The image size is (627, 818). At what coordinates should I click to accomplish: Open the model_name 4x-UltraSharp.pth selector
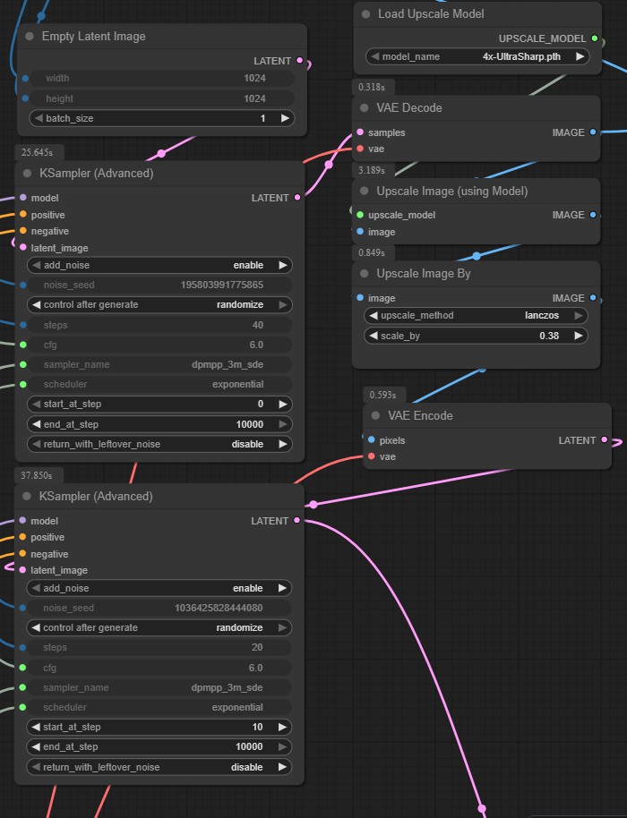click(477, 56)
